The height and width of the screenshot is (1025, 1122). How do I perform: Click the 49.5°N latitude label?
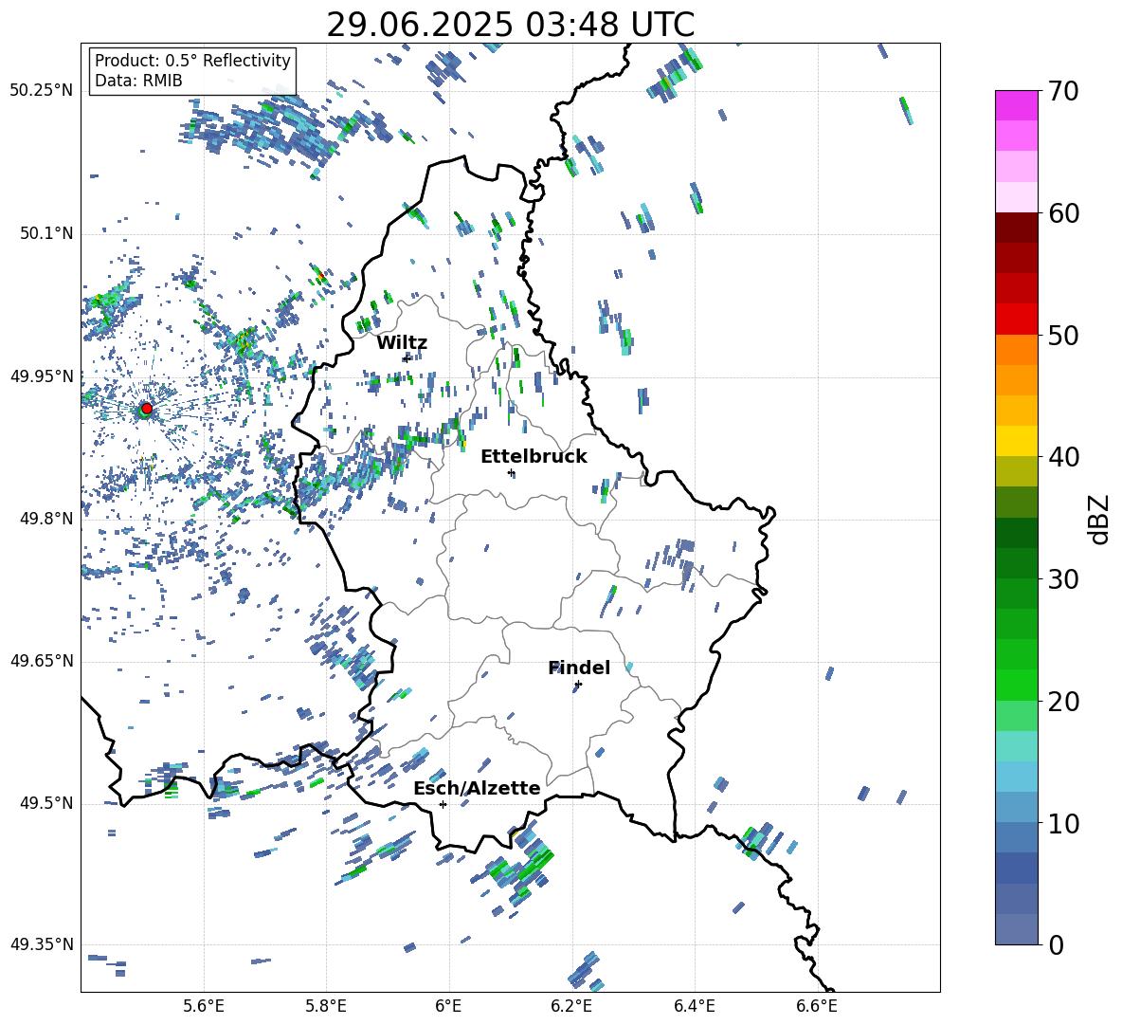coord(45,802)
